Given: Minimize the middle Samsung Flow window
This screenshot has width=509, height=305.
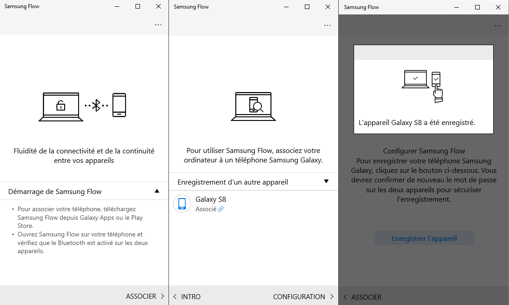Looking at the screenshot, I should point(286,7).
